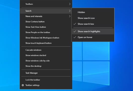Toggle Show Cortana button
Viewport: 133px width, 91px height.
[x=46, y=22]
